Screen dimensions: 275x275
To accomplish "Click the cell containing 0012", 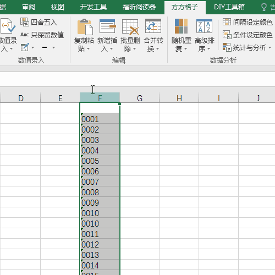I will click(x=100, y=244).
